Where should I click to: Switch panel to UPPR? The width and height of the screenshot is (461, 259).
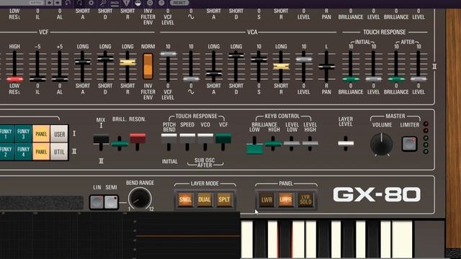point(286,200)
